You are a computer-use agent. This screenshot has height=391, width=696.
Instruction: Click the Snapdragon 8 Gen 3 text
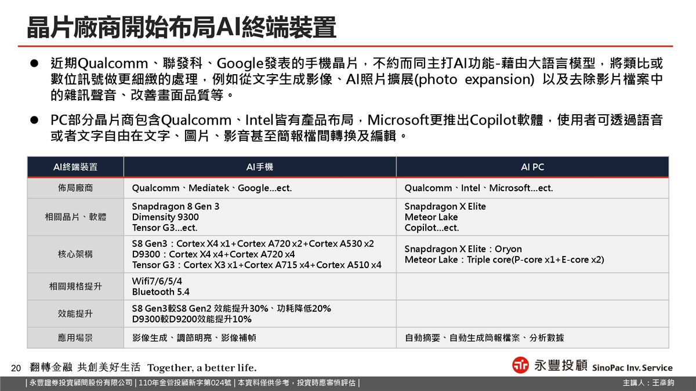tap(176, 206)
